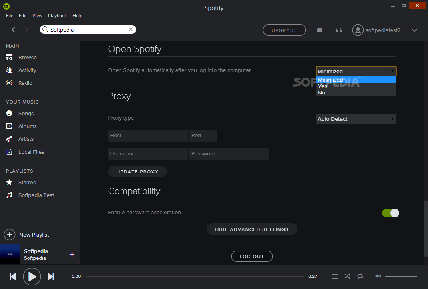Screen dimensions: 428x289
Task: Click the Browse label in sidebar
Action: click(x=28, y=57)
